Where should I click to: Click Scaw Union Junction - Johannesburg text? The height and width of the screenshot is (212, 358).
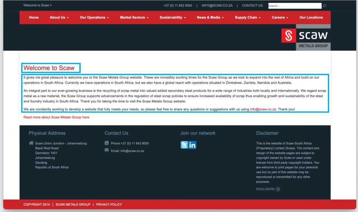61,143
